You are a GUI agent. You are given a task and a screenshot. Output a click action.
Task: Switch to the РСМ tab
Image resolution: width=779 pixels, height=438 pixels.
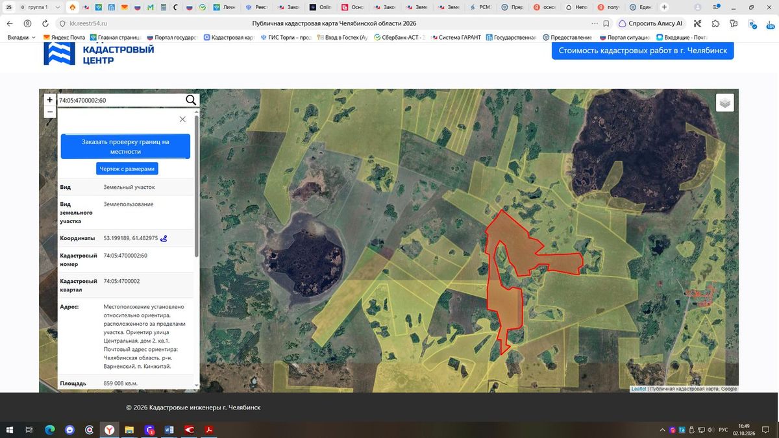[x=480, y=7]
